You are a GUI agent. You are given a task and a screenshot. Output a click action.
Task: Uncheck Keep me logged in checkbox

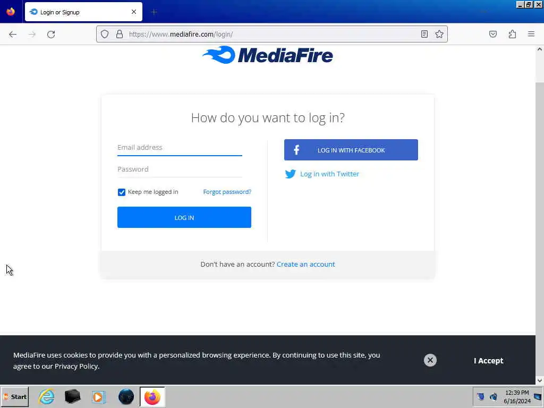tap(122, 192)
